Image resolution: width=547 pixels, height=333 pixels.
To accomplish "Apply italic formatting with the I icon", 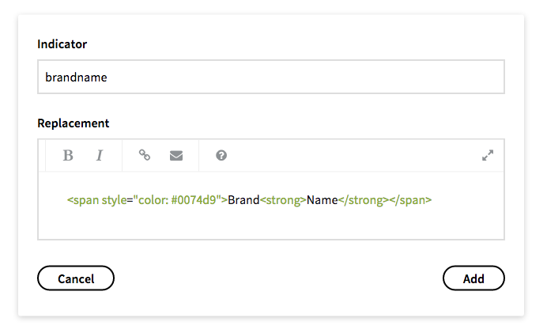I will pos(100,155).
